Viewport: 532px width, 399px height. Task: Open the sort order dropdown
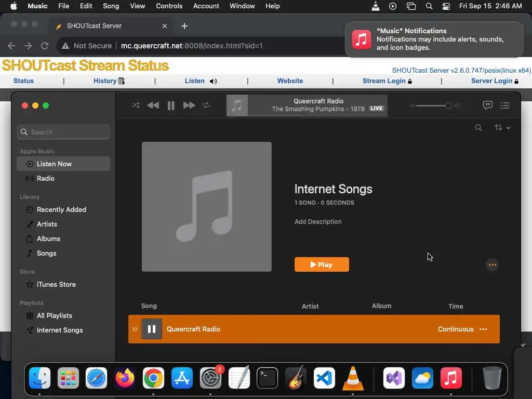tap(502, 128)
